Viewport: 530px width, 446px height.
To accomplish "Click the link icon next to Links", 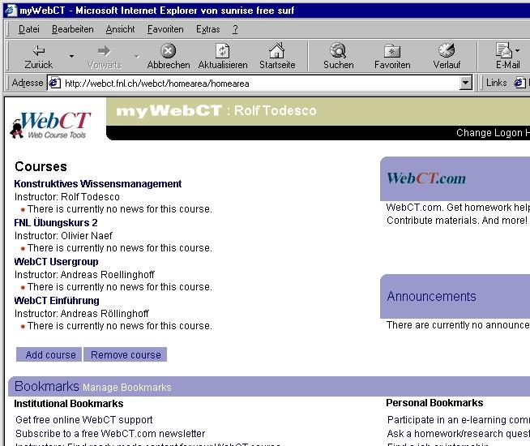I will pyautogui.click(x=519, y=83).
